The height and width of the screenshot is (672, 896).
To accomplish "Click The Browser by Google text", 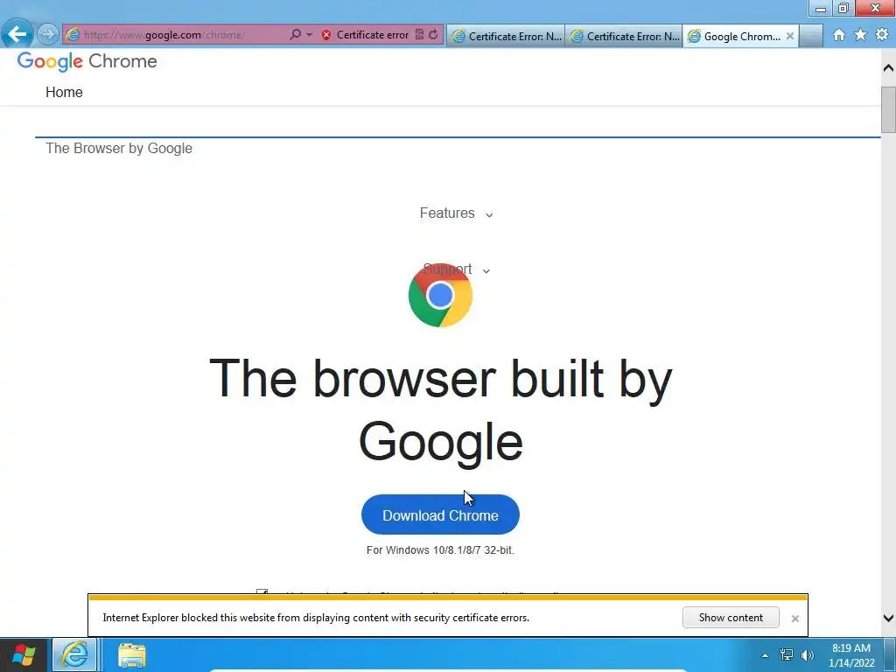I will (119, 148).
